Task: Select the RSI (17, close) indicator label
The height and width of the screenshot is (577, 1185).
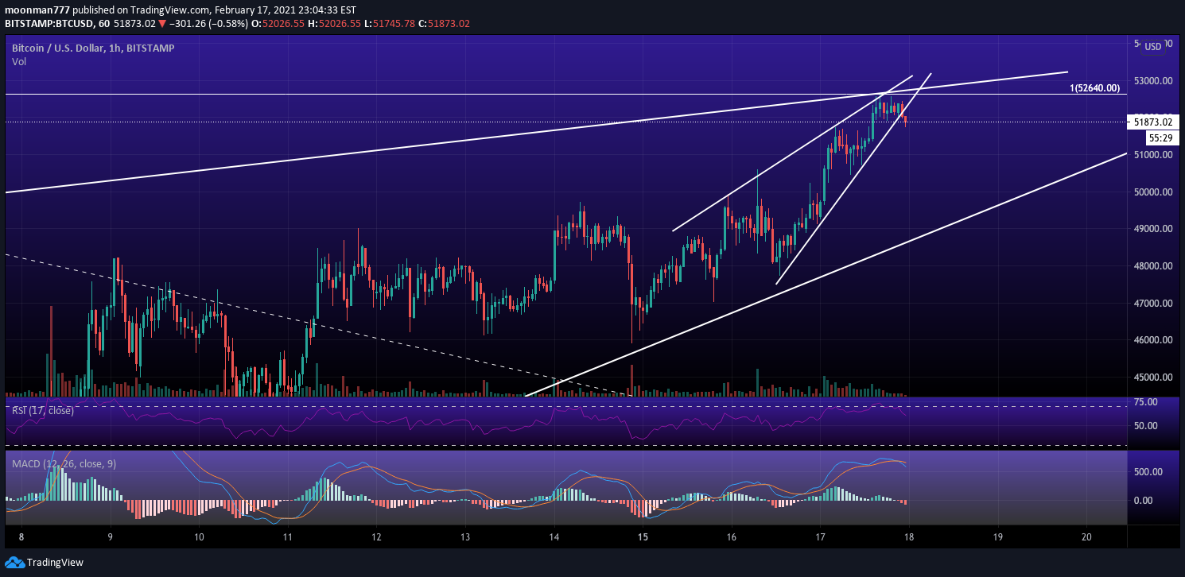Action: pos(43,411)
